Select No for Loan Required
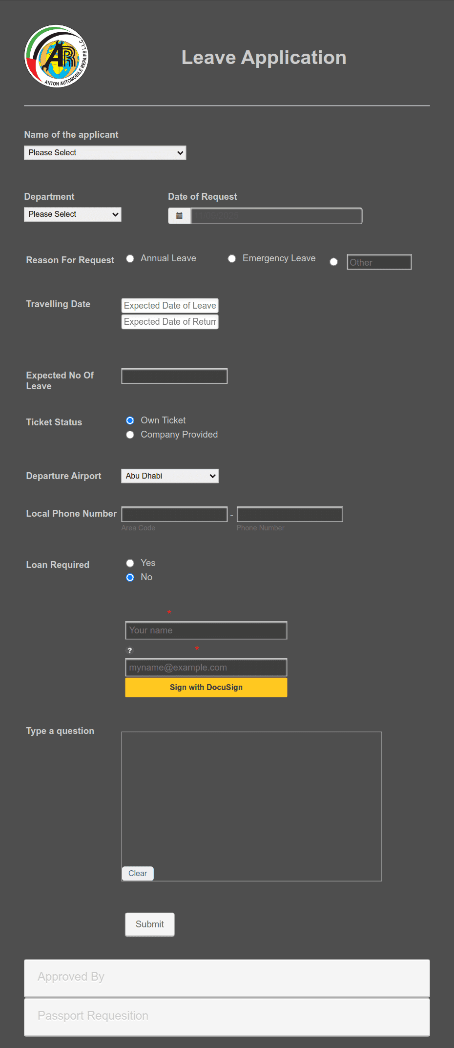 point(130,577)
